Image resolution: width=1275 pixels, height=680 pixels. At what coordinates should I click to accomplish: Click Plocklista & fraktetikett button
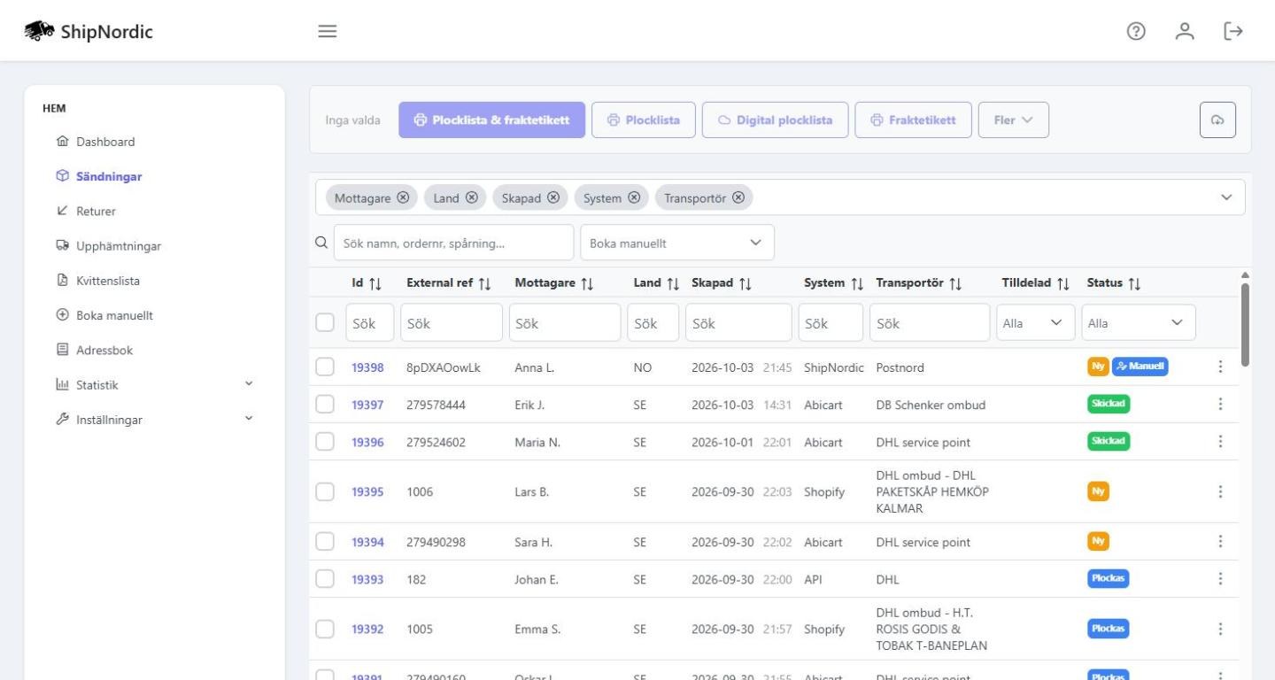(492, 120)
